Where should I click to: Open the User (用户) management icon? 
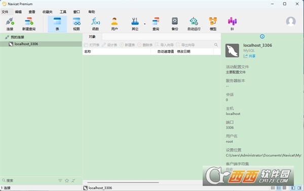[115, 24]
